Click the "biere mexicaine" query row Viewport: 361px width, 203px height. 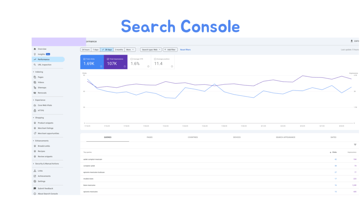(219, 185)
